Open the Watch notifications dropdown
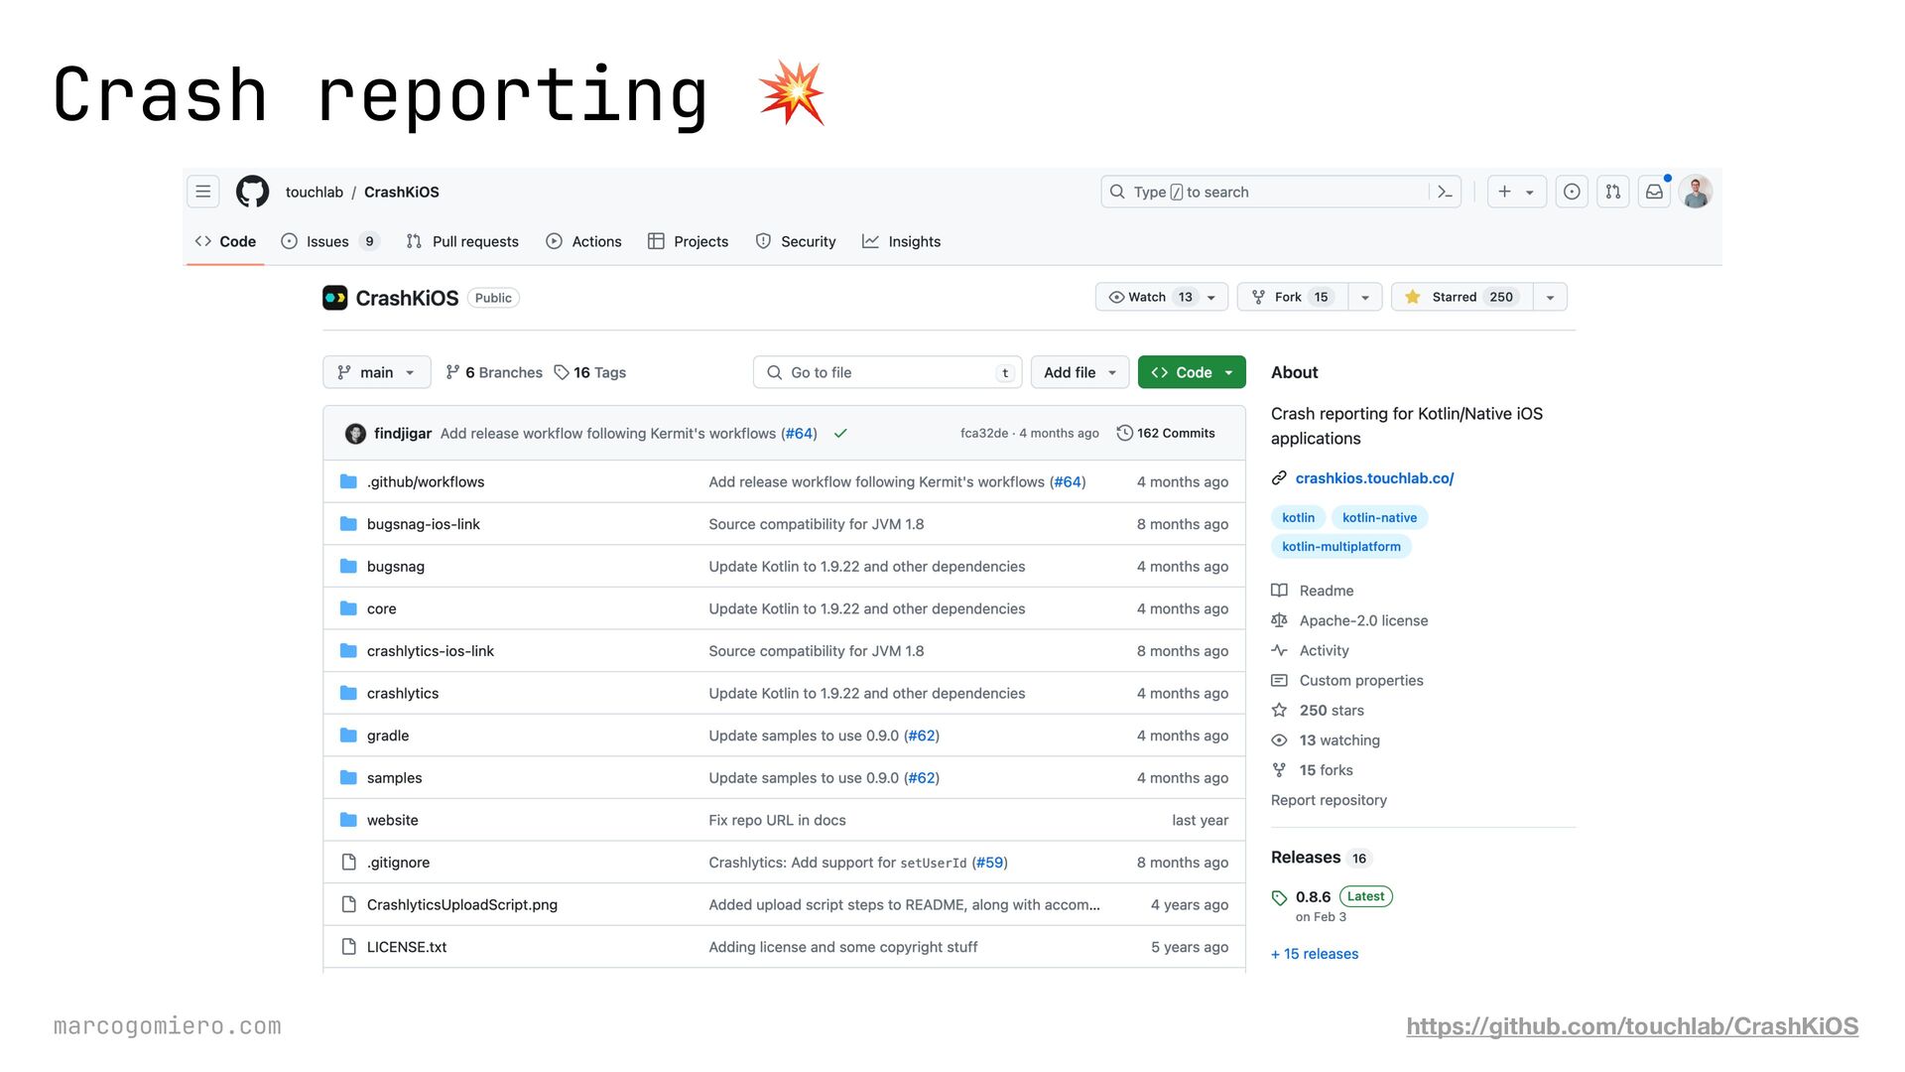This screenshot has width=1905, height=1072. coord(1162,297)
